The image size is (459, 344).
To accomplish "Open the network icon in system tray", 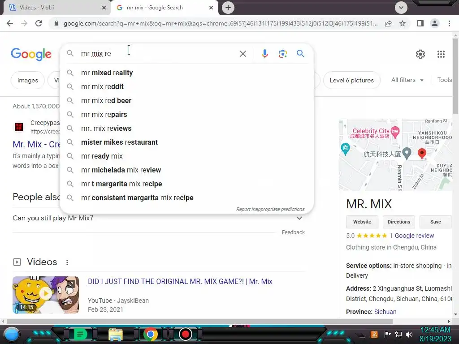I will 398,334.
